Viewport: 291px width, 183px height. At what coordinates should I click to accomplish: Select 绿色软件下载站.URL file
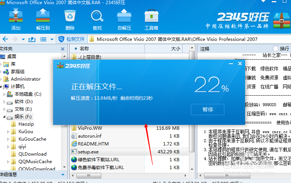tap(99, 159)
